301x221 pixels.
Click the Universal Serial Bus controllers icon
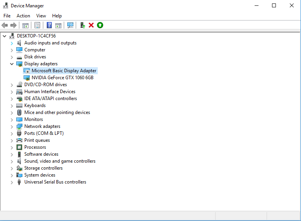point(19,182)
